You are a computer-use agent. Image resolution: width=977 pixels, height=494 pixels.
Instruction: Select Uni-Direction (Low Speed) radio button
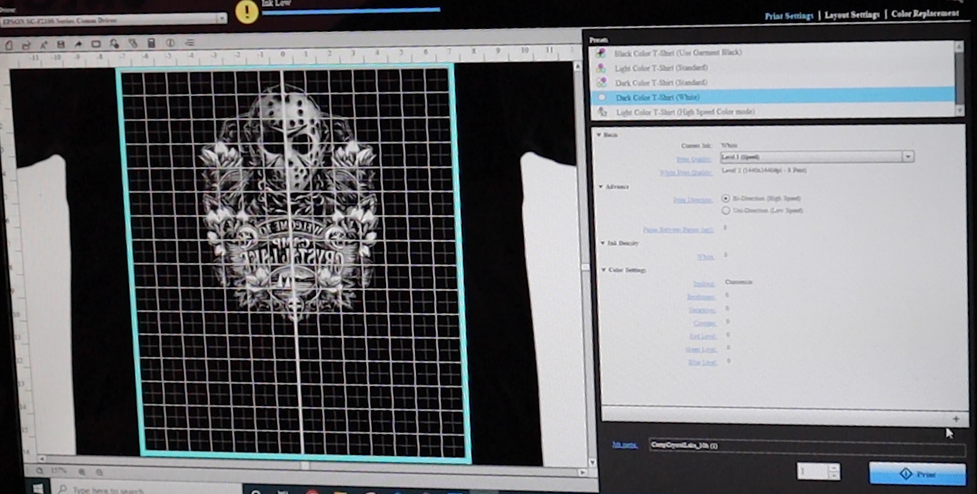point(726,210)
